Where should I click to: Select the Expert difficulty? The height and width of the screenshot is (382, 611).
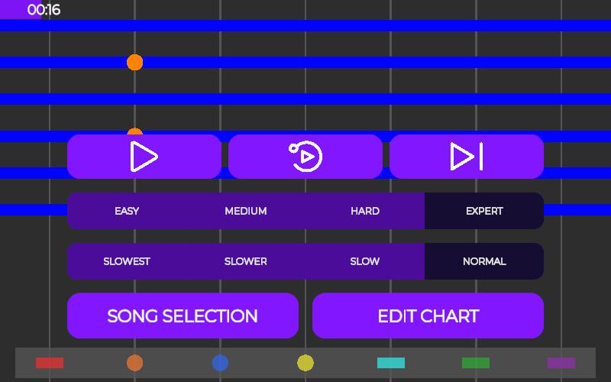pyautogui.click(x=484, y=211)
